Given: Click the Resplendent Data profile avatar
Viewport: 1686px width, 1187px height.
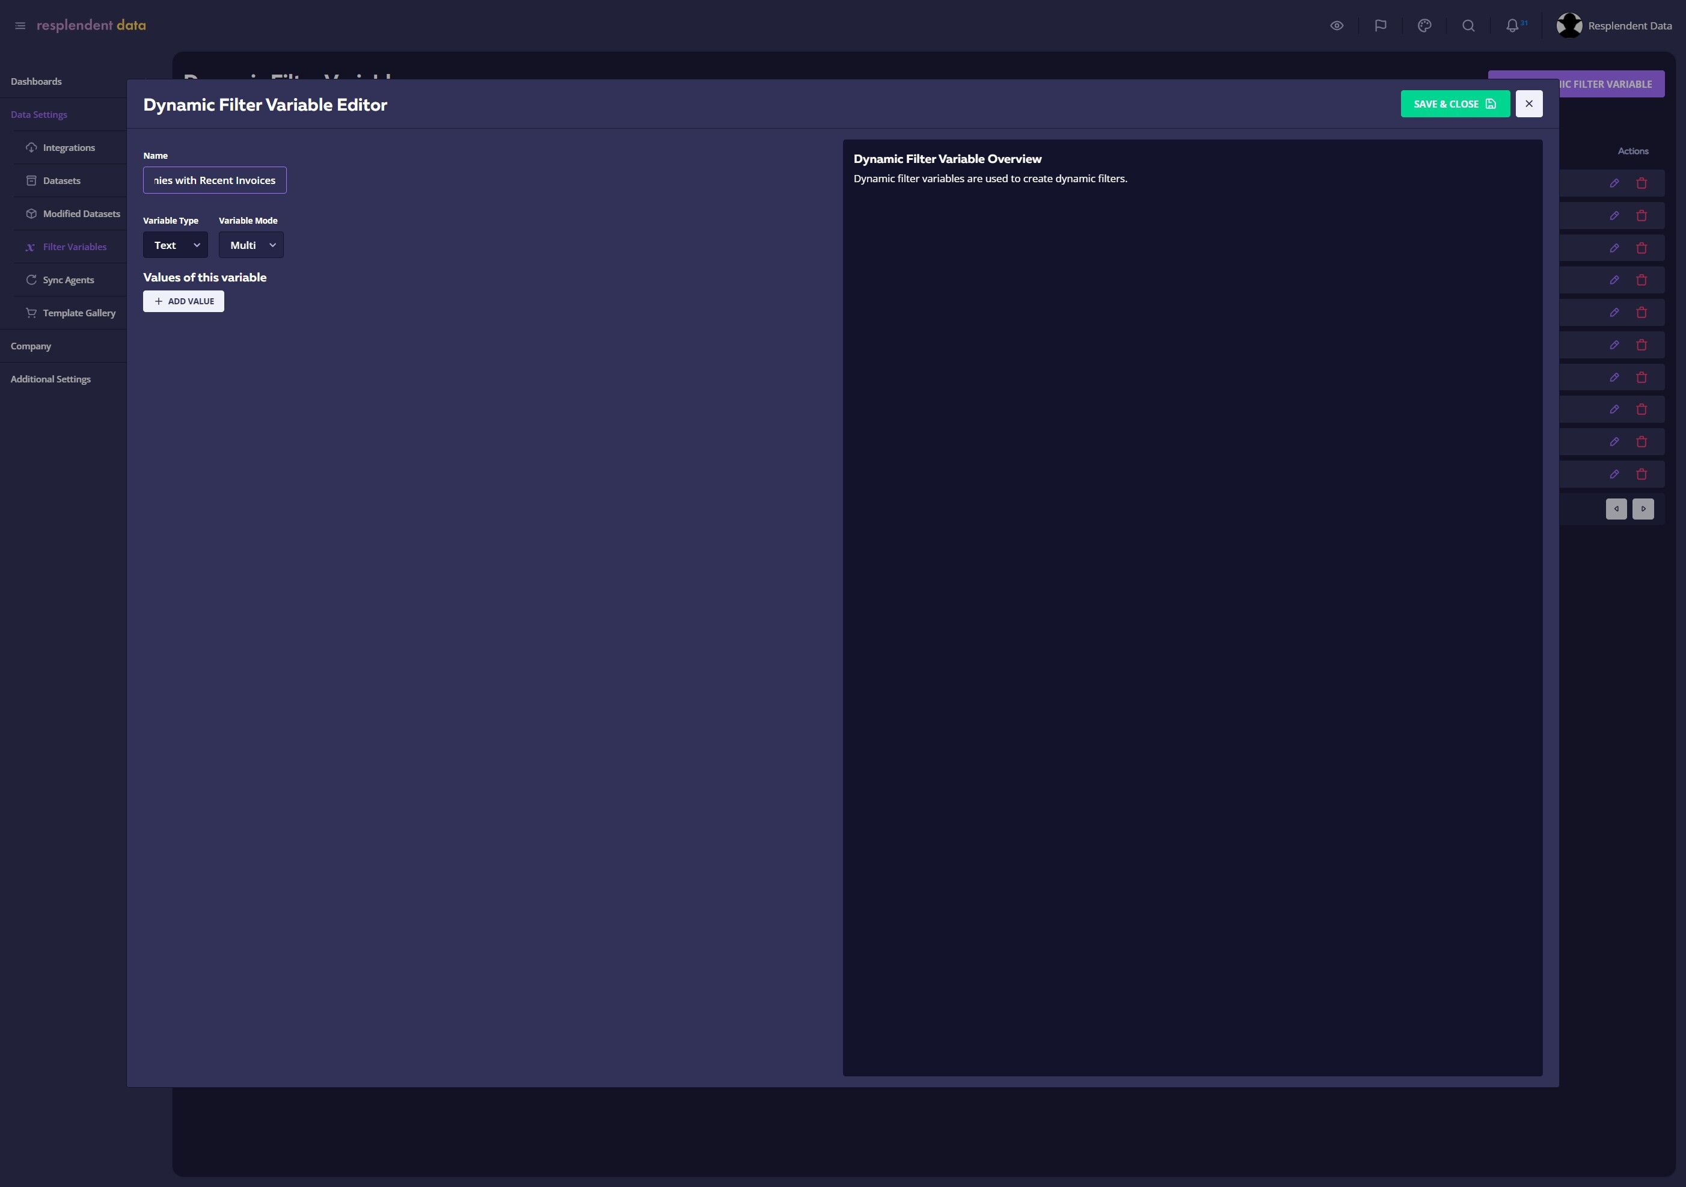Looking at the screenshot, I should [x=1569, y=26].
